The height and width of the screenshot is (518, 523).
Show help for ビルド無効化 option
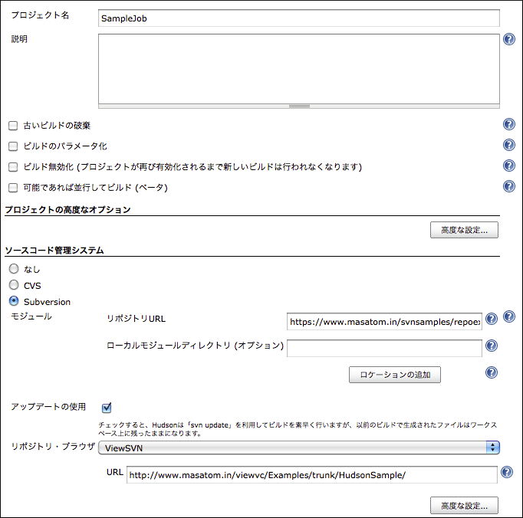[508, 166]
